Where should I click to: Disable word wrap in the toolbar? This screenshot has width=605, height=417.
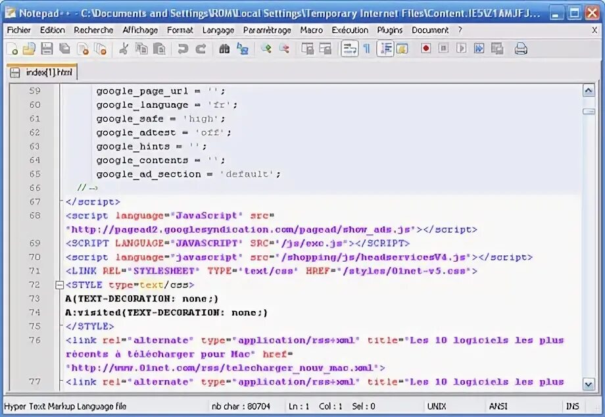tap(350, 49)
